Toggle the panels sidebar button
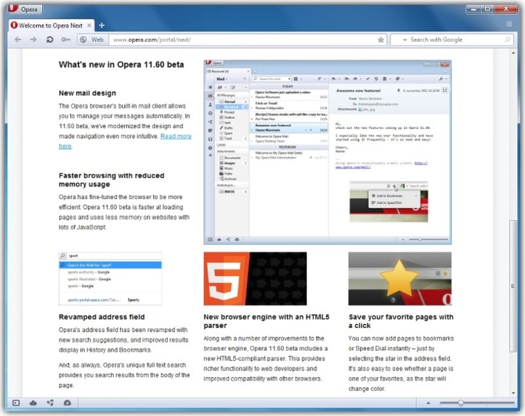 (x=16, y=403)
